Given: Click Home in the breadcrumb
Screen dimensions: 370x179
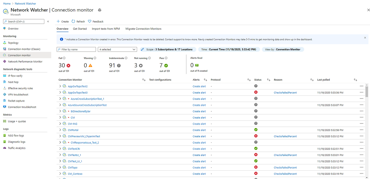Looking at the screenshot, I should tap(7, 4).
